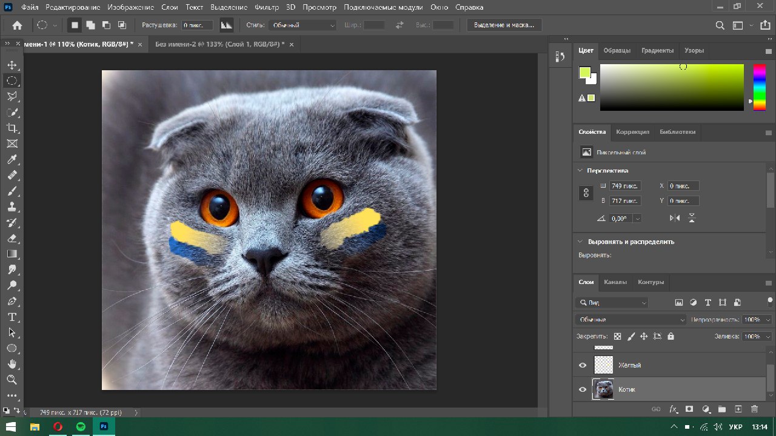Select the Horizontal Type tool
Viewport: 776px width, 436px height.
12,317
